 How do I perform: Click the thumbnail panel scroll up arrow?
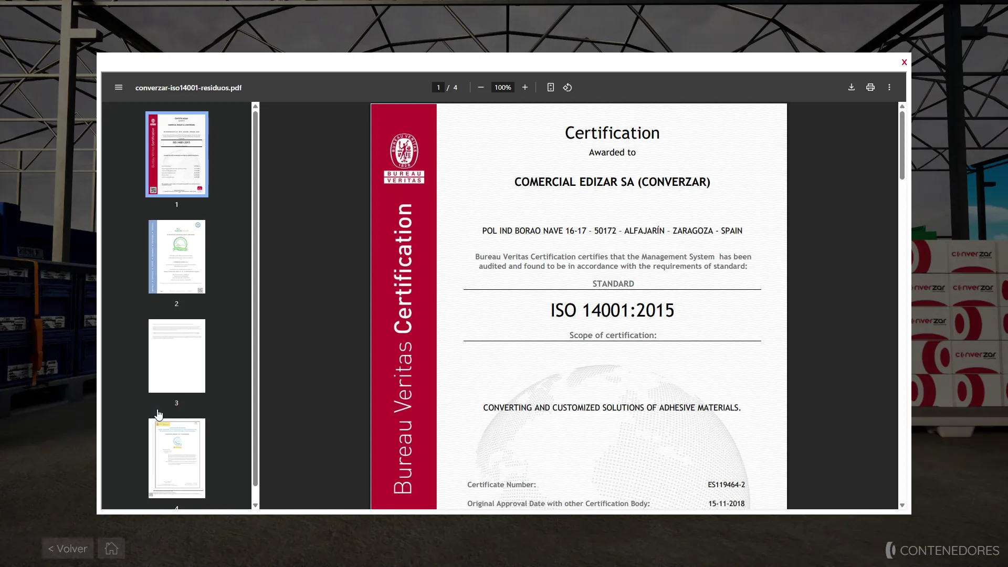click(256, 106)
